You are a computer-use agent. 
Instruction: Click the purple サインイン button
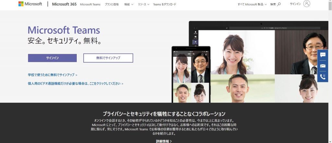coord(52,58)
